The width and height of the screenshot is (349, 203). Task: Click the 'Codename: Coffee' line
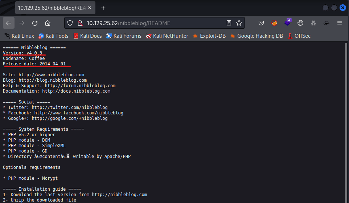click(24, 58)
